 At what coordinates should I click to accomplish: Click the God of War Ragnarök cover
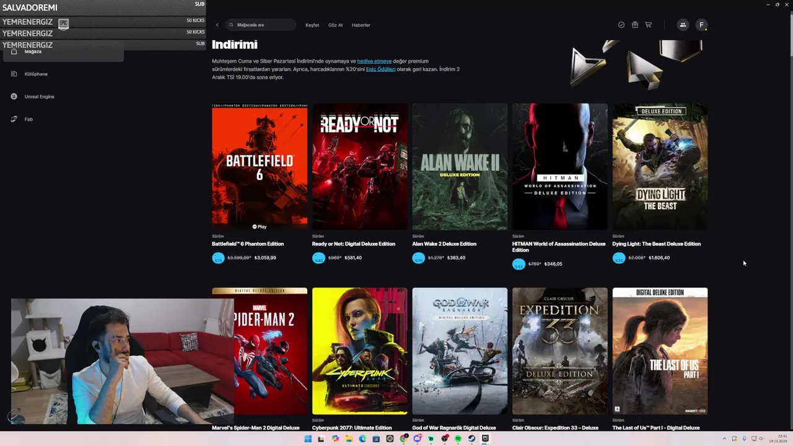(460, 351)
